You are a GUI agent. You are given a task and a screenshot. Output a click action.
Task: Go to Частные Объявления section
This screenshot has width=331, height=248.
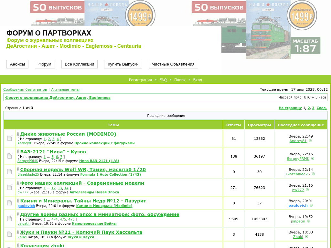[173, 64]
